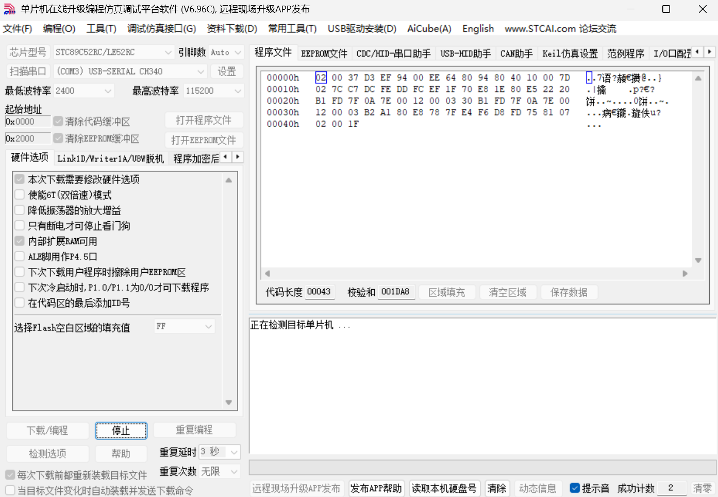Toggle 提示音 checkbox

pyautogui.click(x=575, y=488)
